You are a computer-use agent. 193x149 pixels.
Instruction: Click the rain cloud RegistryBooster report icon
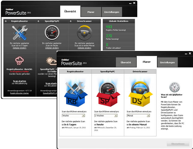coord(19,61)
